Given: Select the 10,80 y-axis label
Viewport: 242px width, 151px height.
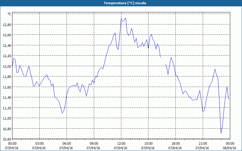Looking at the screenshot, I should pyautogui.click(x=7, y=129).
